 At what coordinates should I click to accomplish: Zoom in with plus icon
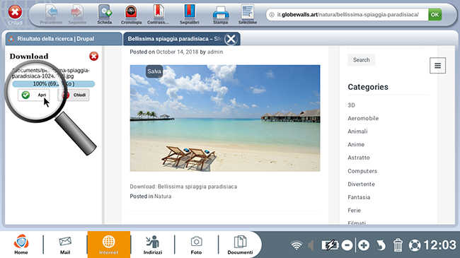click(x=364, y=245)
